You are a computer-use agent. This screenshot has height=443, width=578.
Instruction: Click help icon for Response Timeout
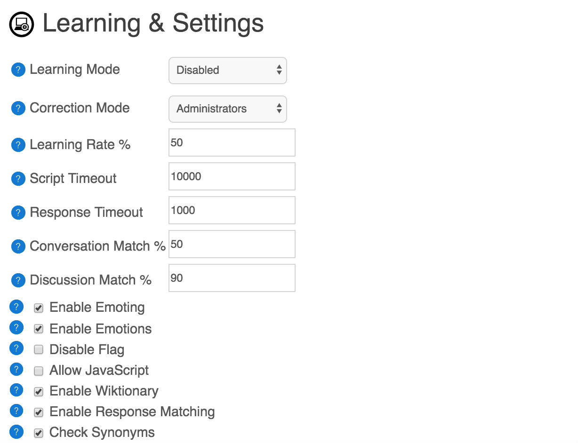point(18,213)
